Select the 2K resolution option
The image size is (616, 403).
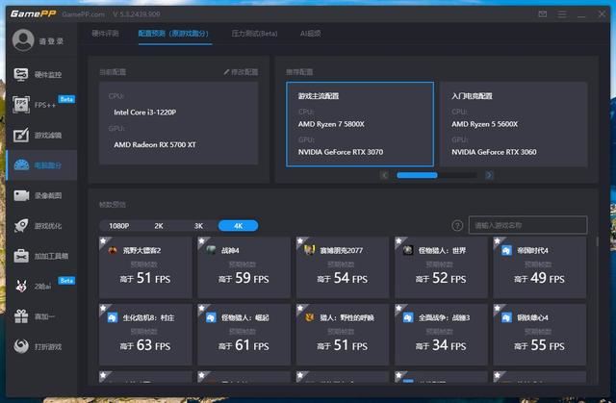click(x=159, y=226)
